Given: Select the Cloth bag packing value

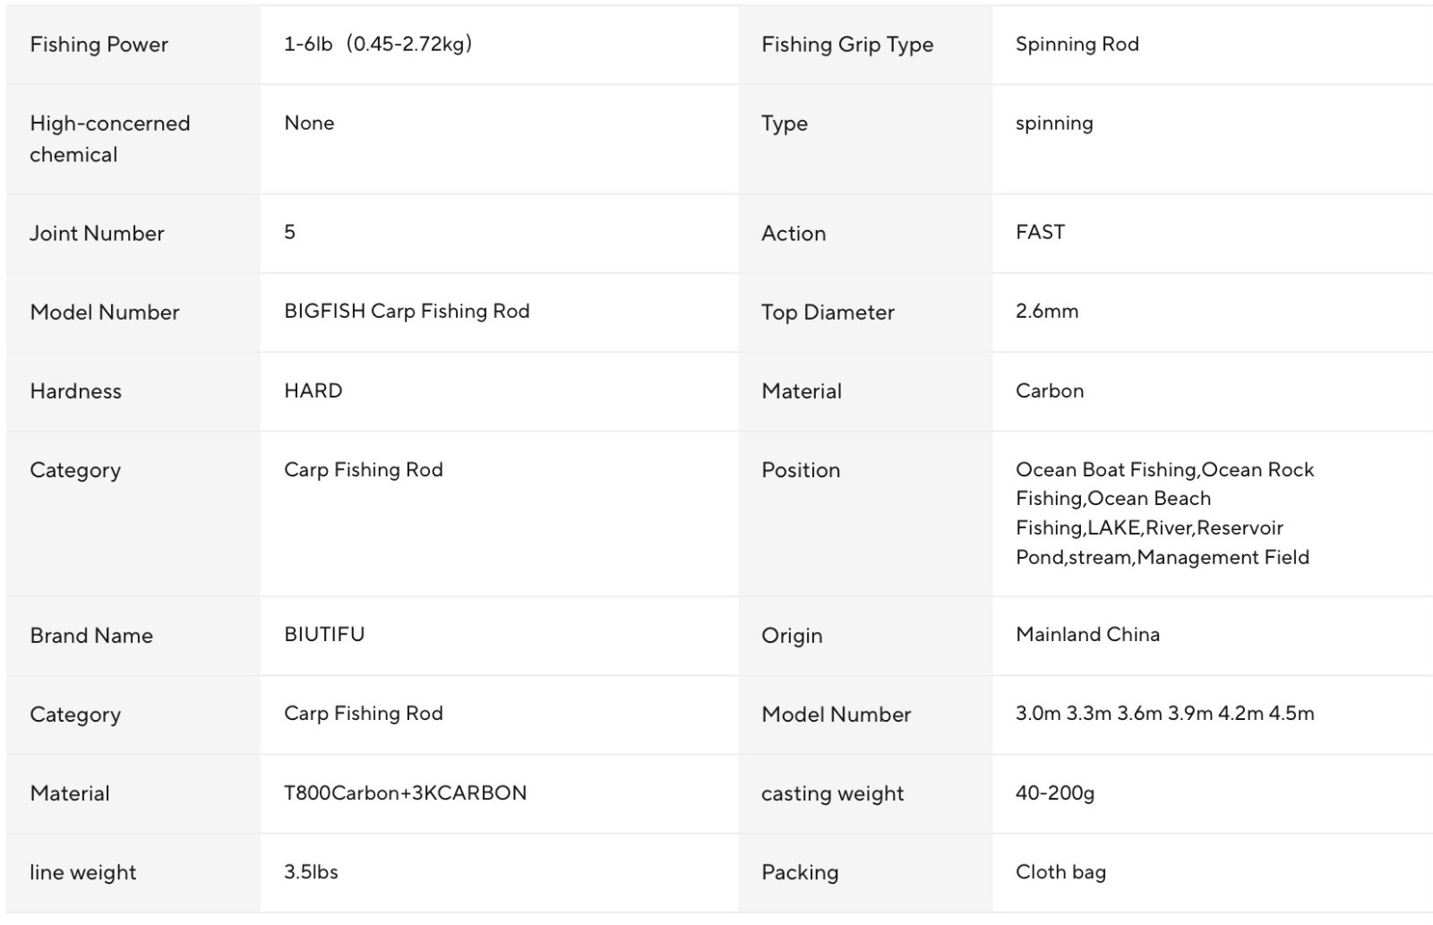Looking at the screenshot, I should click(1060, 871).
